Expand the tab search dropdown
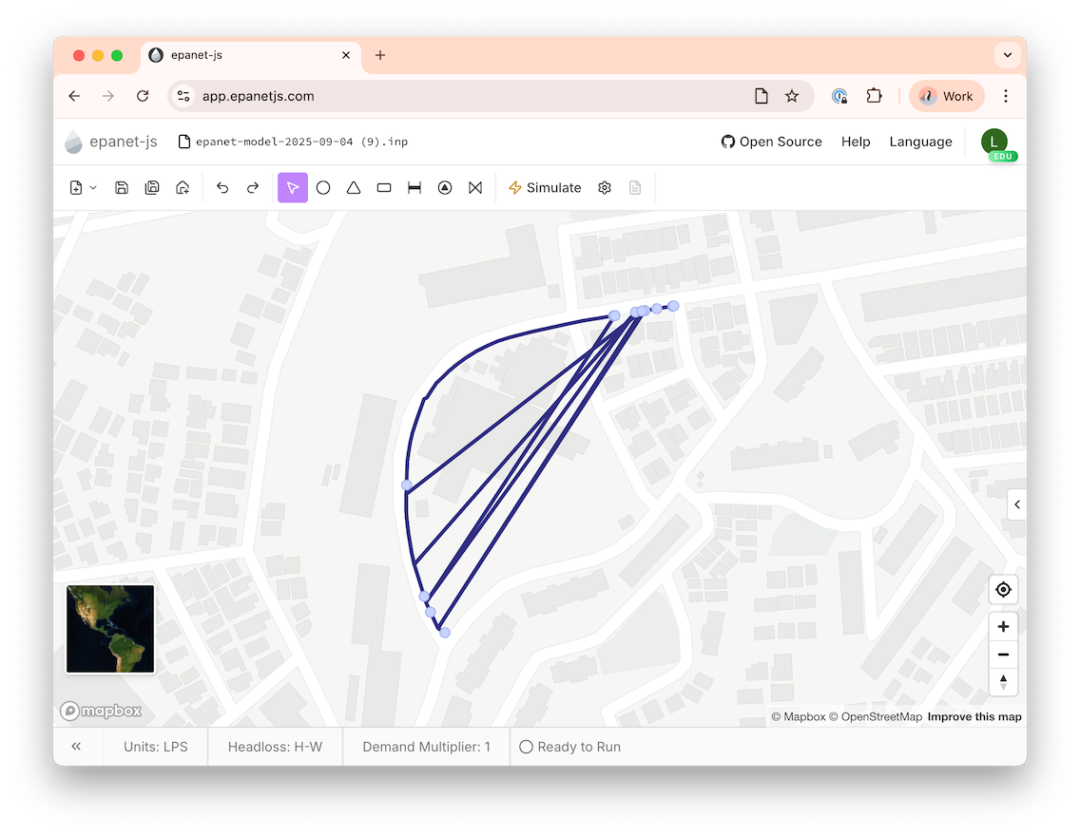Image resolution: width=1080 pixels, height=836 pixels. (x=1008, y=55)
